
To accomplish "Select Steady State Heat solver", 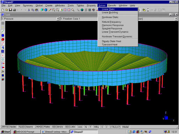I will click(118, 41).
